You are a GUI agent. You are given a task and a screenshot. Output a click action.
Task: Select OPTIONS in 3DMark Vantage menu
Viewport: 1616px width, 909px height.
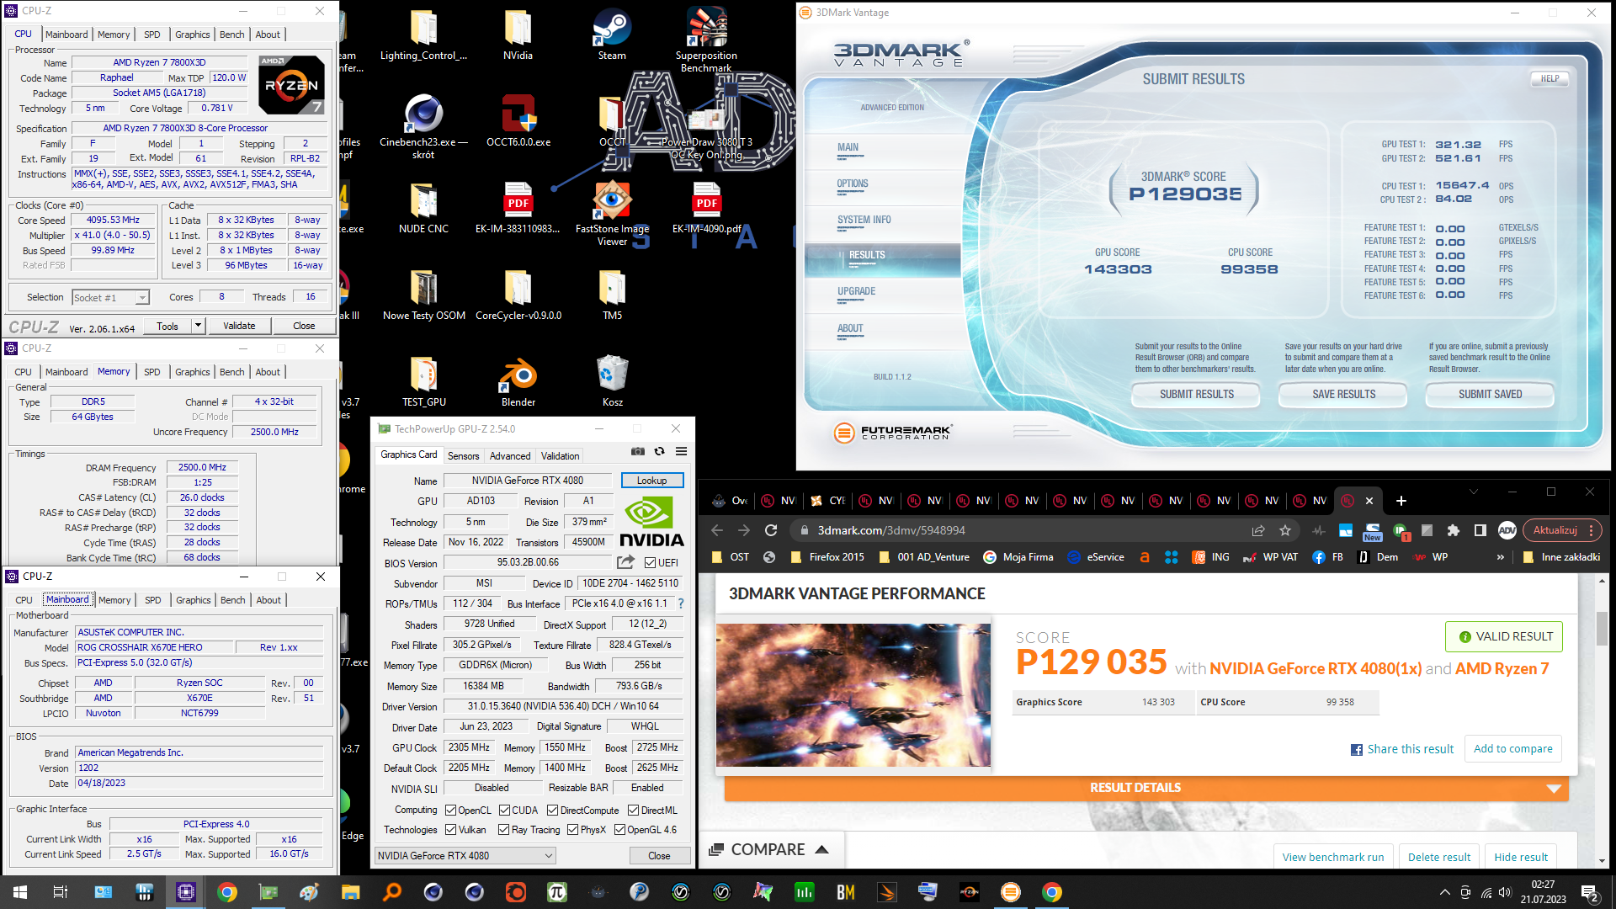pyautogui.click(x=853, y=183)
